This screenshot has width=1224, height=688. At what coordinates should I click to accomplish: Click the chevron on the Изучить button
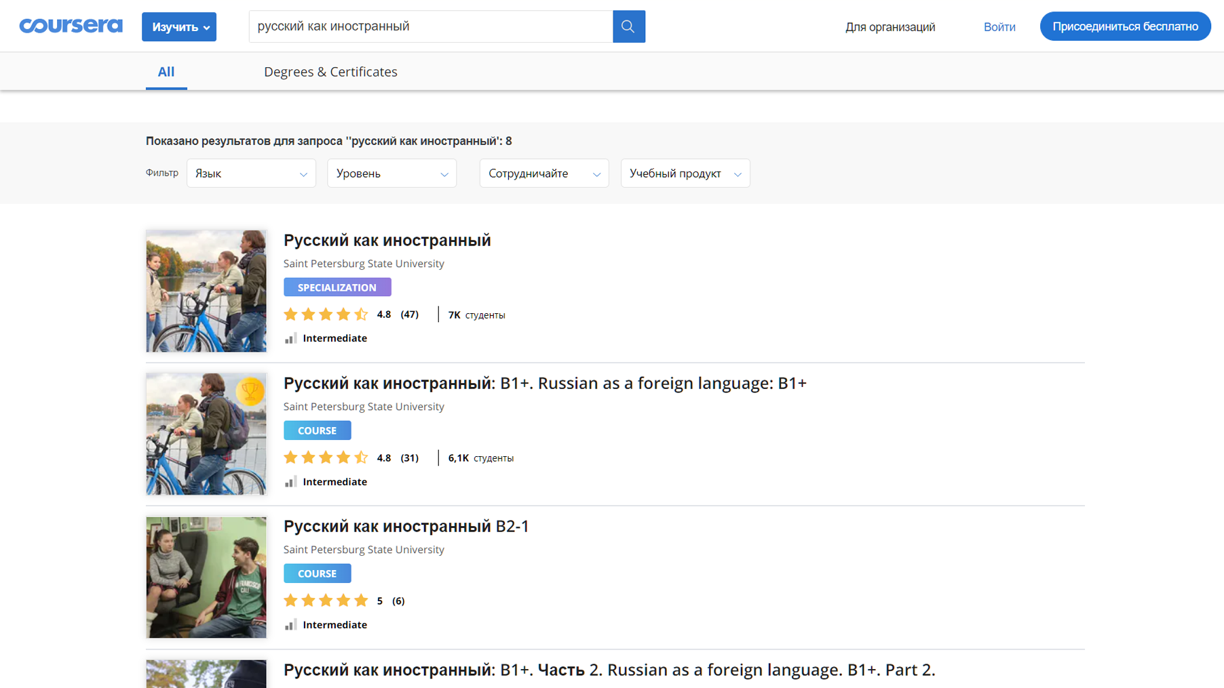[x=207, y=27]
